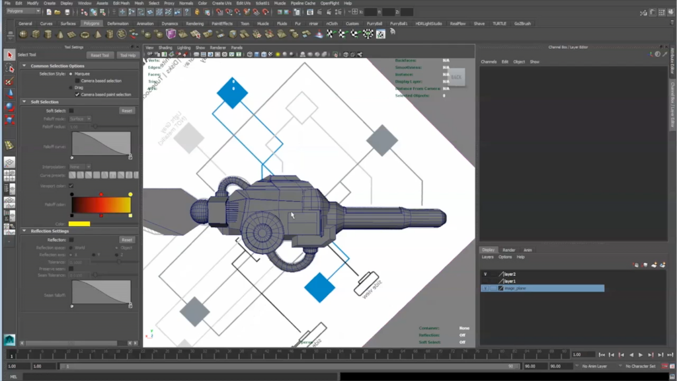Viewport: 677px width, 381px height.
Task: Click the Maya logo at panel bottom
Action: 9,340
